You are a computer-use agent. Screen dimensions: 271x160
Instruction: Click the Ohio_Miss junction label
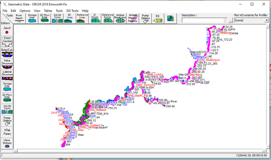pos(77,130)
